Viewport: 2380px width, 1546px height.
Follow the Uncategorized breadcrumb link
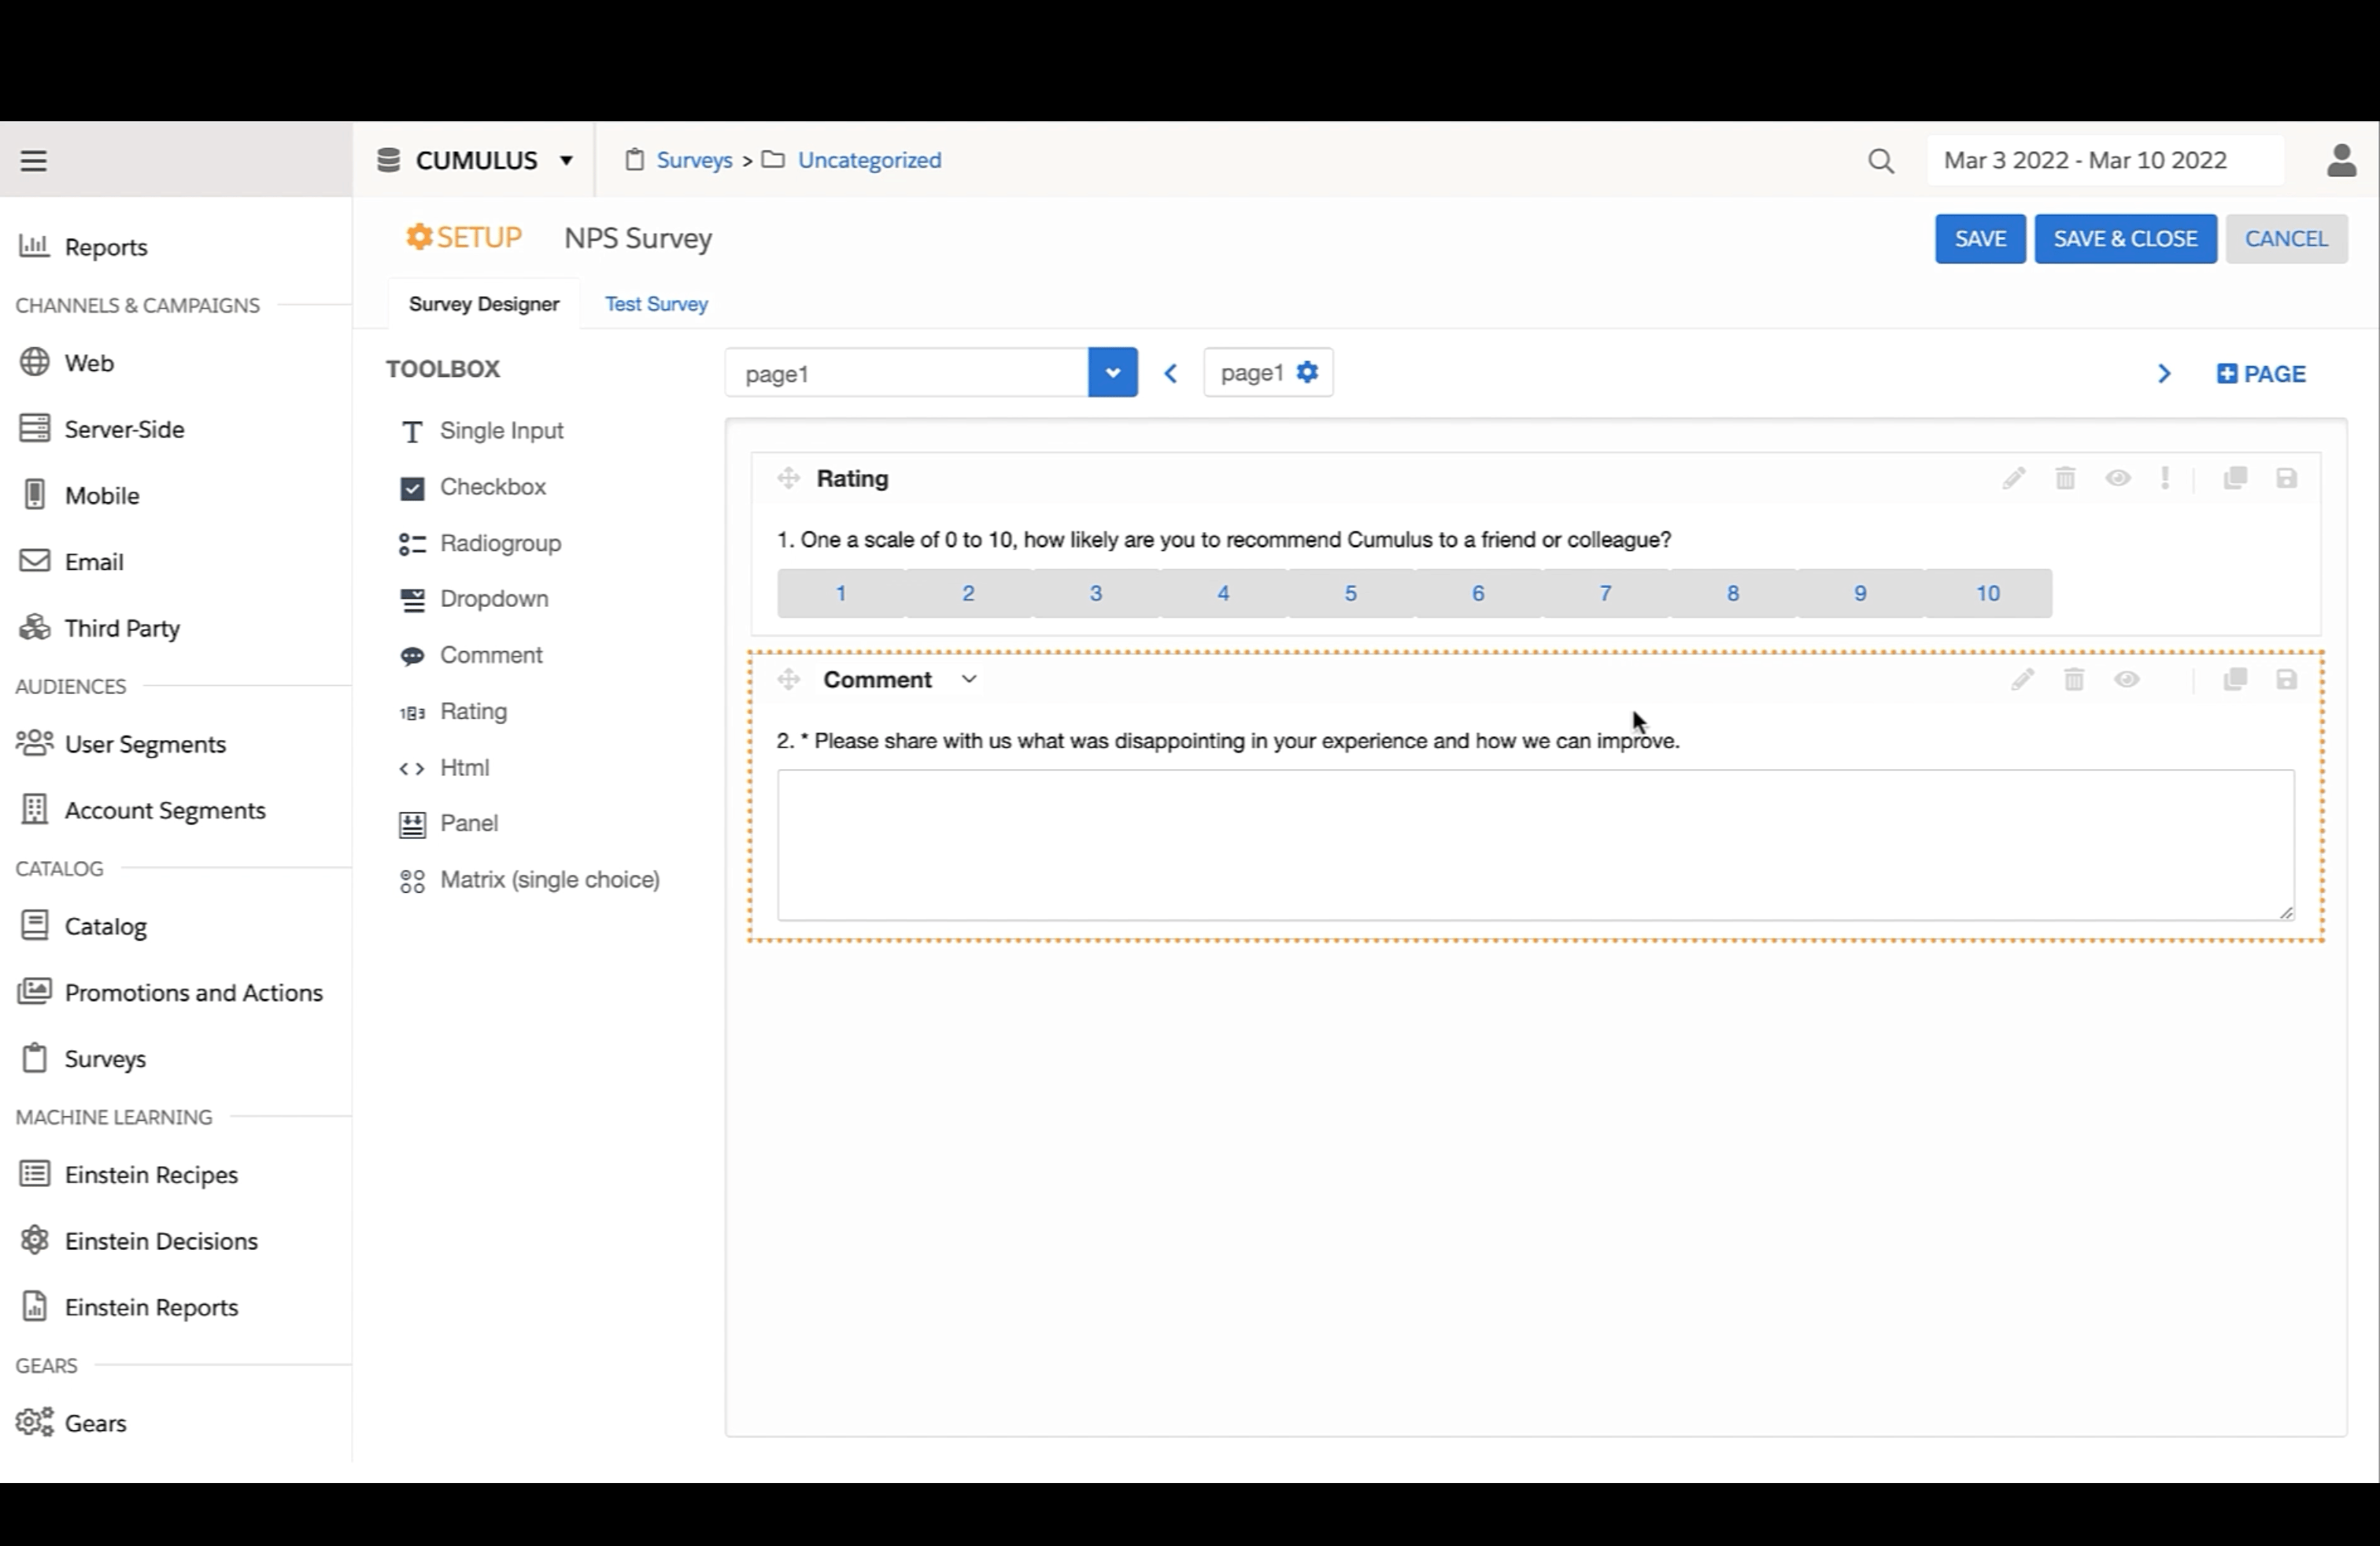[x=869, y=160]
